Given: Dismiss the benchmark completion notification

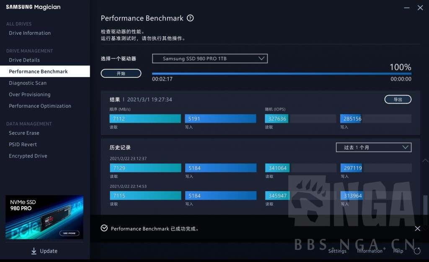Looking at the screenshot, I should tap(417, 228).
